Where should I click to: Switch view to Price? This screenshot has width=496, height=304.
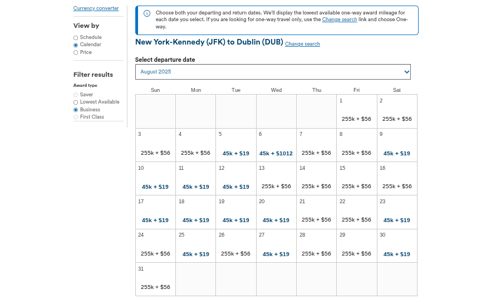coord(76,52)
